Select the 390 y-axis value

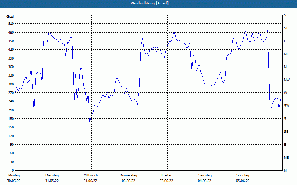11,58
